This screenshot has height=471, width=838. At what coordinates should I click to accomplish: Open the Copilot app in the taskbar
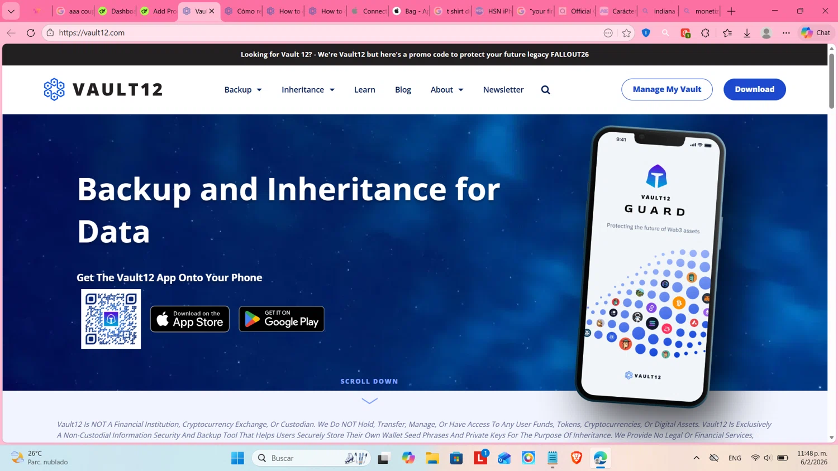[x=408, y=458]
